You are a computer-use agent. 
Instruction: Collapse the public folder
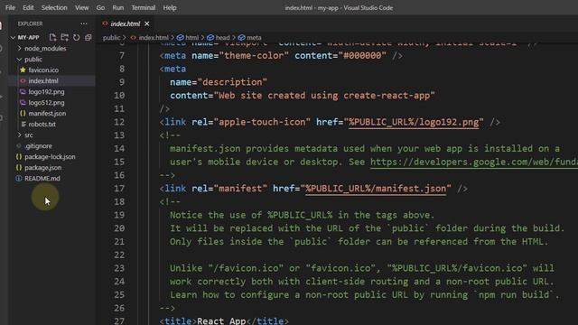coord(33,59)
